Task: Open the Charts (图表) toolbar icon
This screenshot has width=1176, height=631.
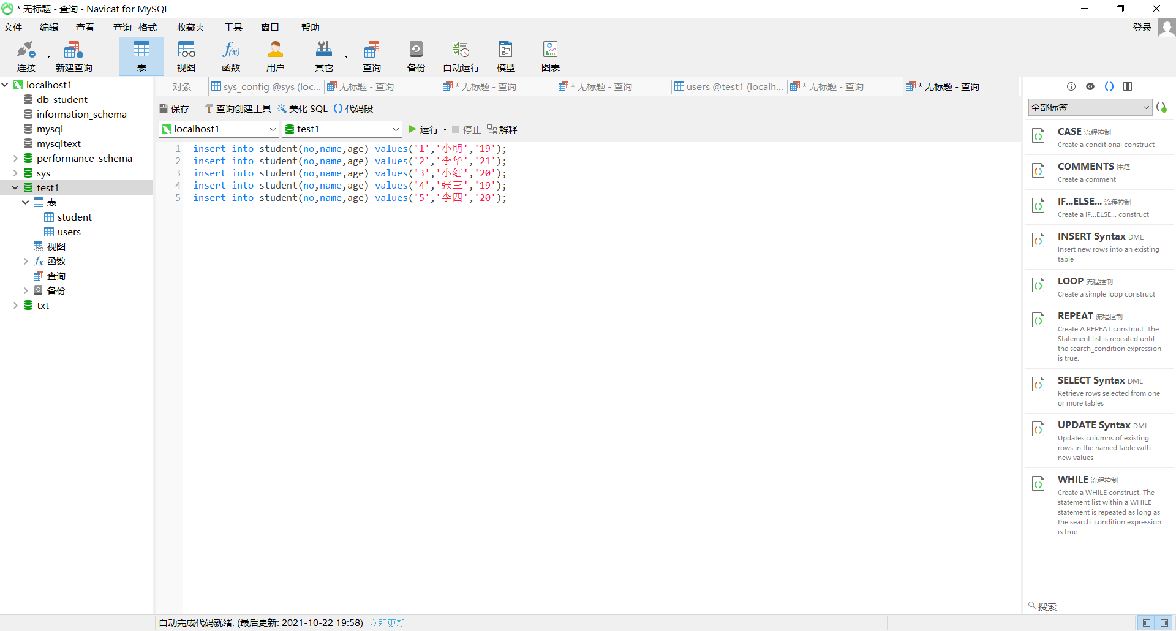Action: coord(551,56)
